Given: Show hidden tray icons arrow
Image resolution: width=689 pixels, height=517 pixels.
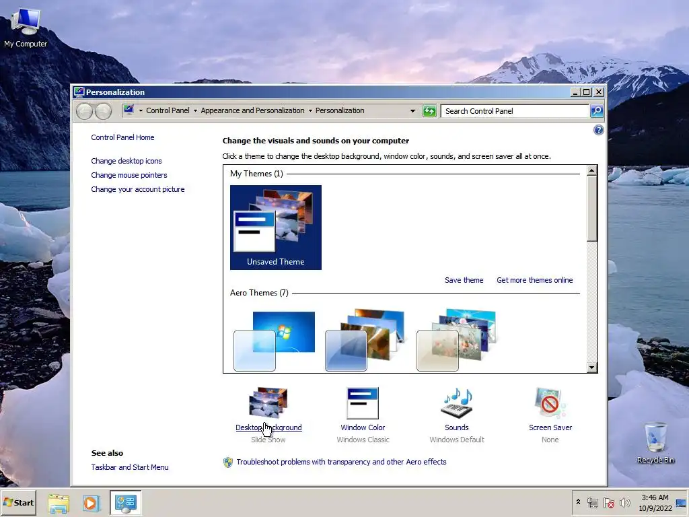Looking at the screenshot, I should pyautogui.click(x=578, y=502).
